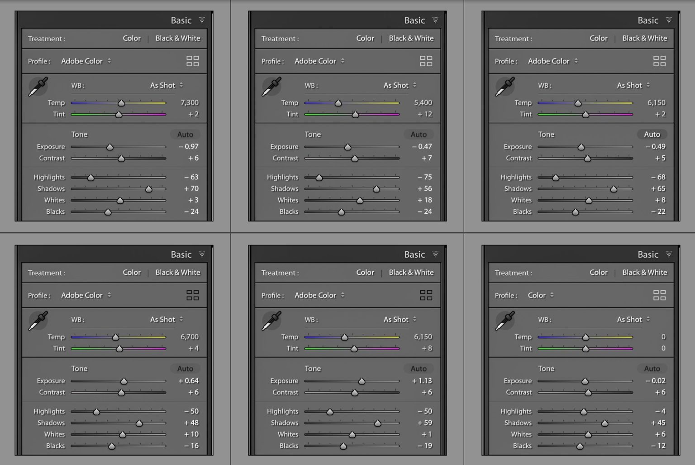Click White Balance eyedropper in the Exposure +1.13 panel
Screen dimensions: 695x465
coord(272,321)
